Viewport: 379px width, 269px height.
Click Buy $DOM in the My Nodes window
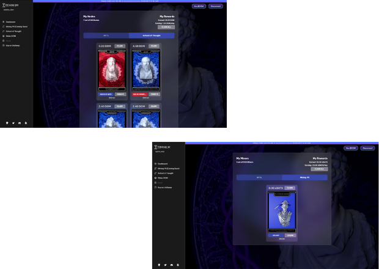pos(199,6)
